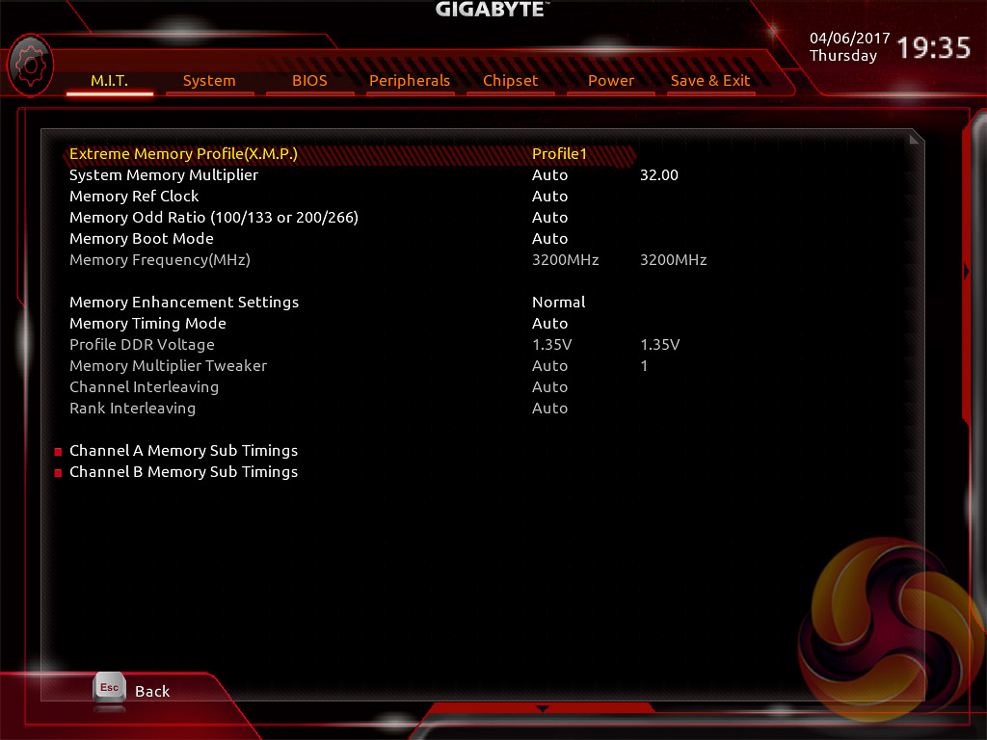Select Memory Odd Ratio setting
The image size is (987, 740).
(x=213, y=218)
